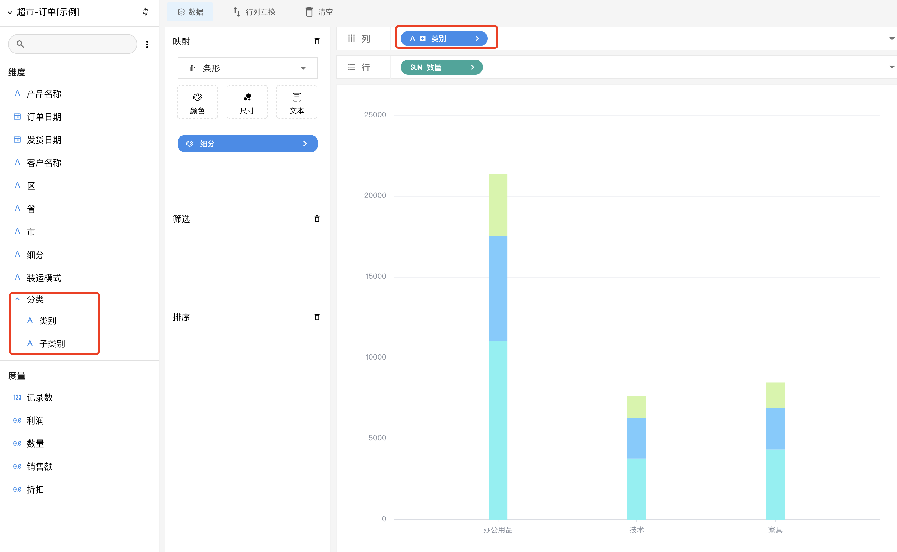The image size is (897, 552).
Task: Select the 记录数 measure
Action: click(39, 398)
